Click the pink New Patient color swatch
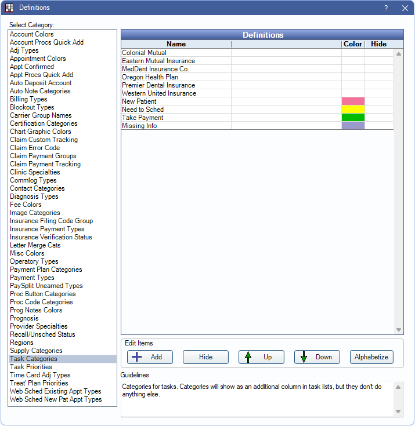 (353, 101)
